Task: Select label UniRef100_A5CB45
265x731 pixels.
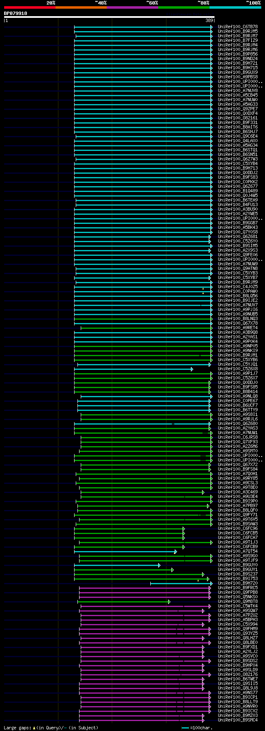Action: tap(238, 95)
